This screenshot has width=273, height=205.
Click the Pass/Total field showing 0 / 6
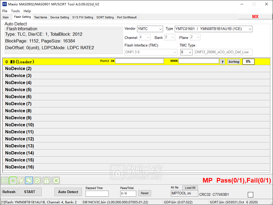[x=128, y=194]
